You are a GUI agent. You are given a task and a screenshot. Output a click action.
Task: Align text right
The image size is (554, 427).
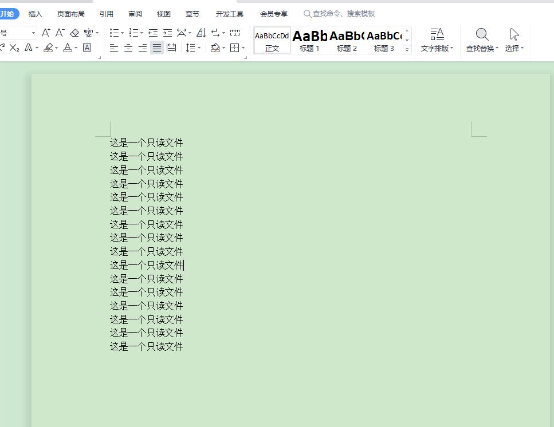coord(143,48)
